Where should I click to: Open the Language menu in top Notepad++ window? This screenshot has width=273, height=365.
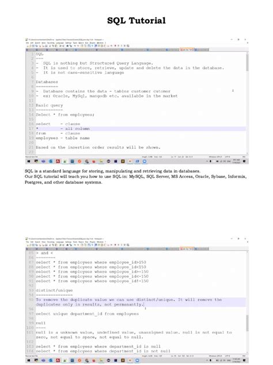tap(60, 43)
